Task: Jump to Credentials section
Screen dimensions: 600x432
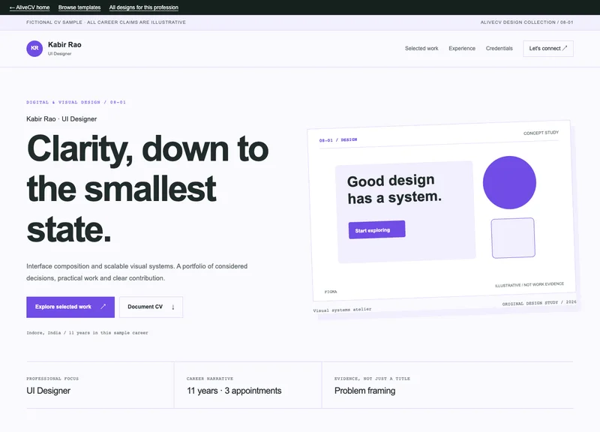Action: pyautogui.click(x=499, y=48)
